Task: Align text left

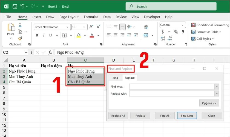Action: click(x=109, y=35)
